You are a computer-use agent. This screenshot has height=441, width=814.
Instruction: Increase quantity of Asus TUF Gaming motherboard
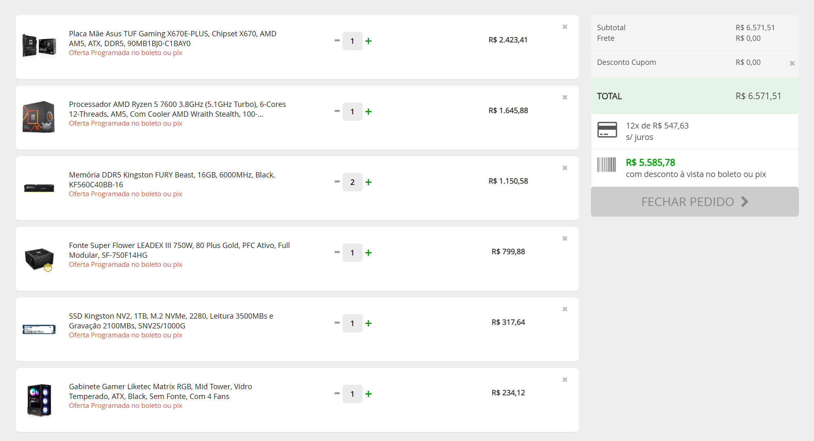[x=368, y=41]
